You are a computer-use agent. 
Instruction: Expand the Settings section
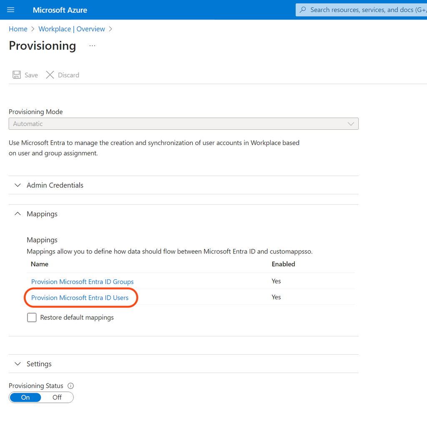click(183, 364)
